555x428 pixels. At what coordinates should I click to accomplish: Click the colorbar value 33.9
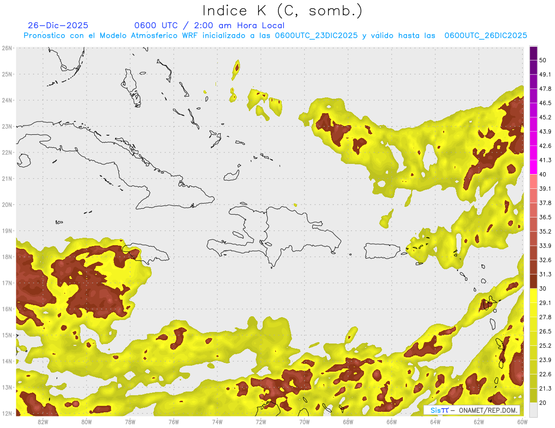click(x=545, y=246)
